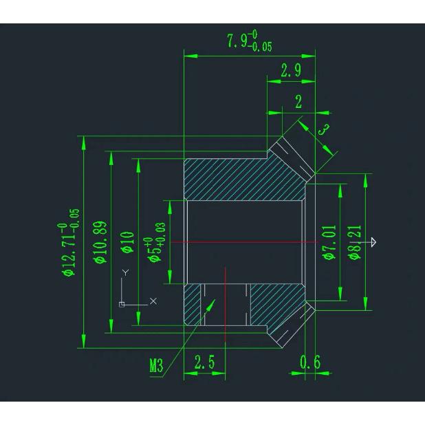Select the ø10 hub diameter dimension
425x425 pixels.
[x=127, y=242]
